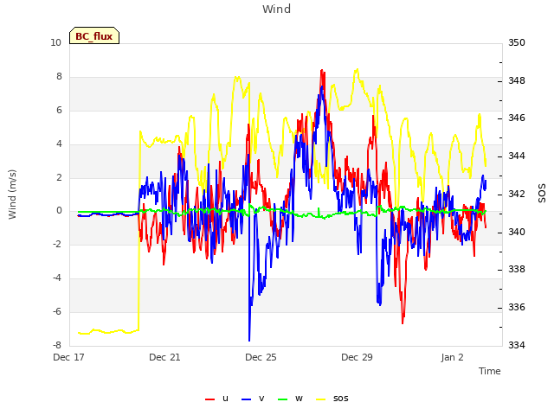Click the 6 left axis label
Viewport: 554px width, 415px height.
tap(59, 110)
